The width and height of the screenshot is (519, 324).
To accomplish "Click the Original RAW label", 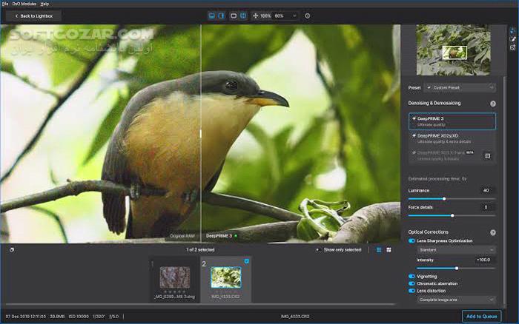I will 182,236.
